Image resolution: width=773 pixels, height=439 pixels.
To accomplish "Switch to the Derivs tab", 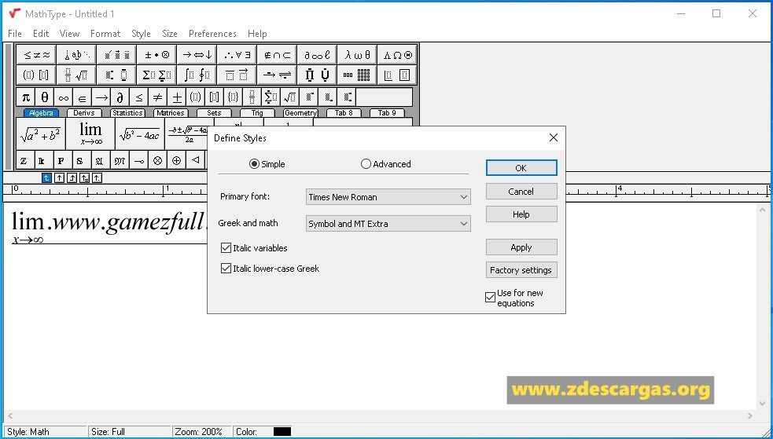I will (x=84, y=113).
